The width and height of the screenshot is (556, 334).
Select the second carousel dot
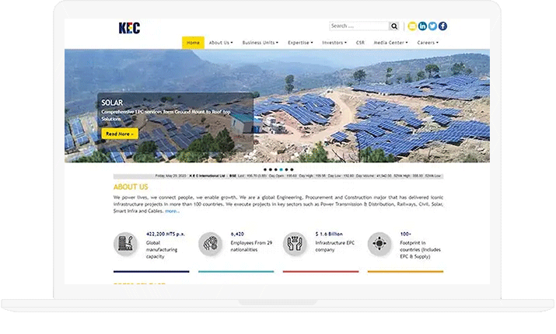point(270,169)
